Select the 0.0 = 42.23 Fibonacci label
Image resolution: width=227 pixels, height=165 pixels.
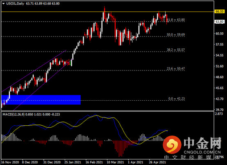[177, 99]
